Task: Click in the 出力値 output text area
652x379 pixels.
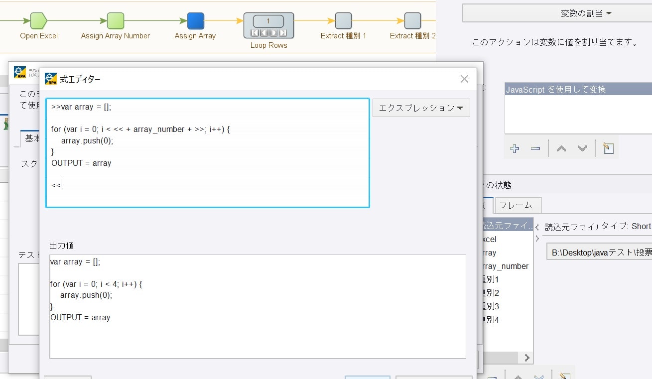Action: pyautogui.click(x=258, y=307)
